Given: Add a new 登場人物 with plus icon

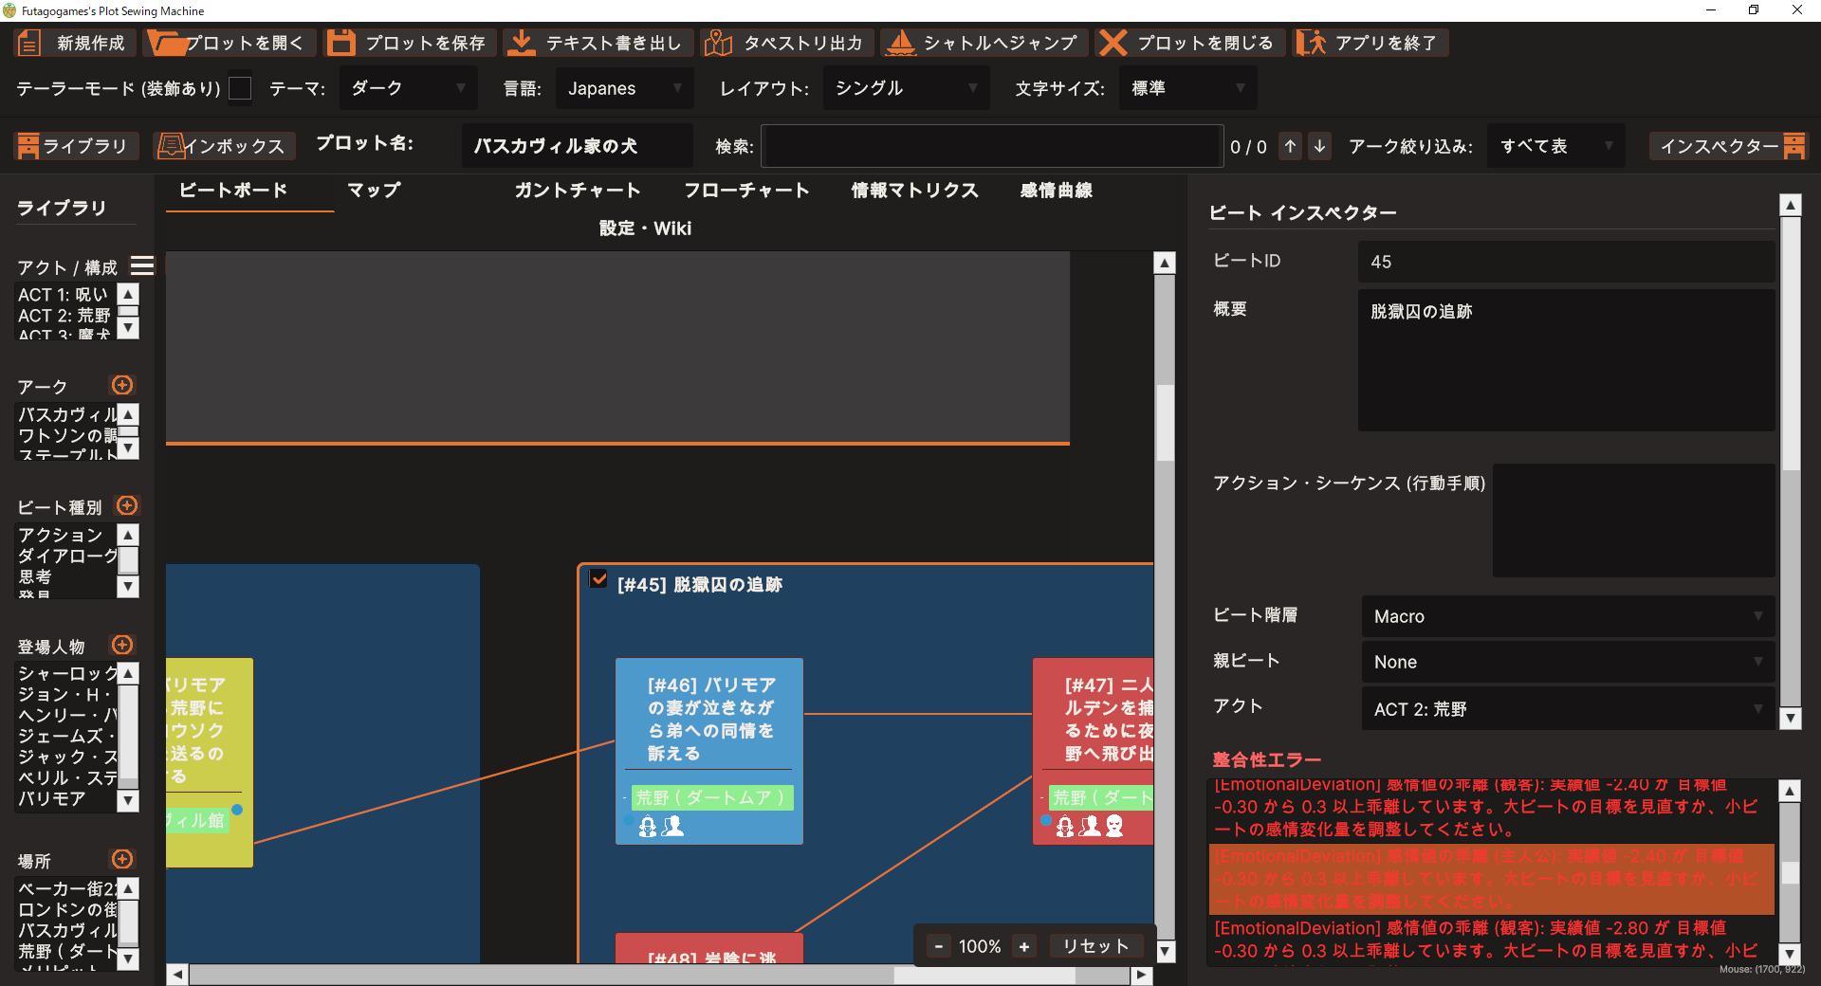Looking at the screenshot, I should click(x=122, y=645).
